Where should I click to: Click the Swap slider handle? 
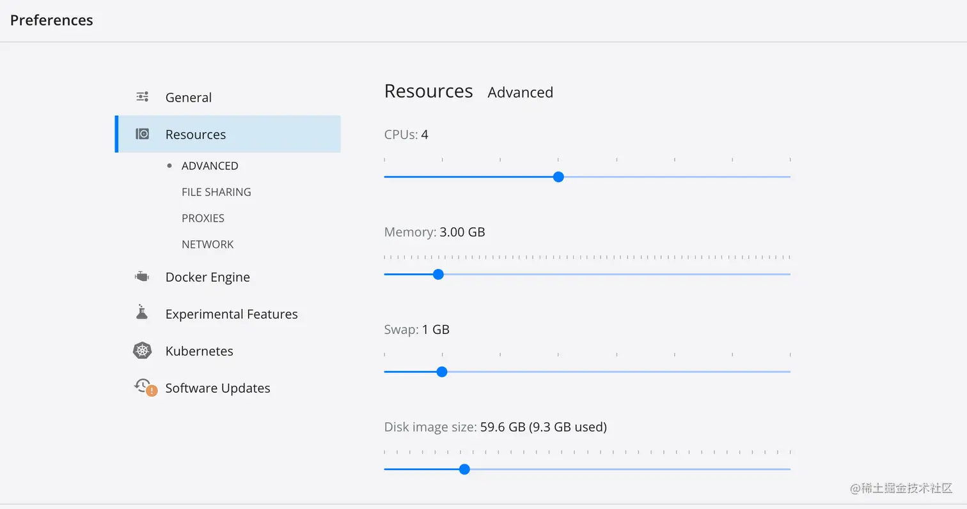click(441, 372)
